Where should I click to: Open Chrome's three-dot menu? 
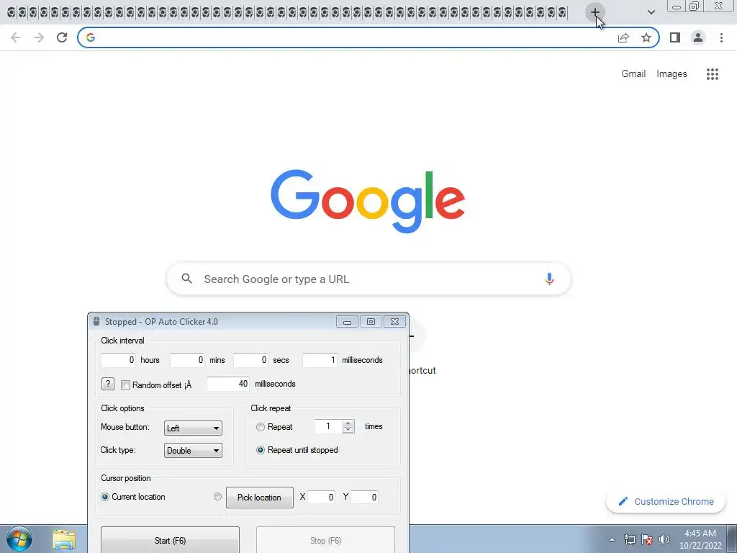point(721,37)
